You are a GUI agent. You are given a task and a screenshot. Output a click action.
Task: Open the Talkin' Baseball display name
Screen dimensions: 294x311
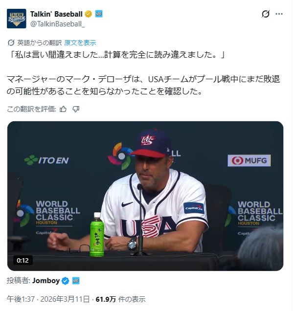pos(57,14)
